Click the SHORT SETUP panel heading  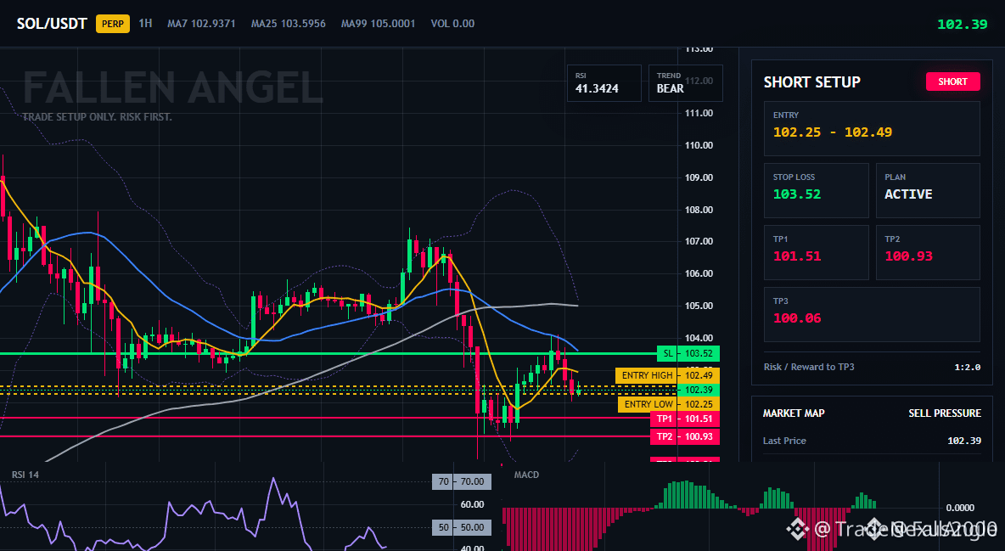[x=811, y=82]
